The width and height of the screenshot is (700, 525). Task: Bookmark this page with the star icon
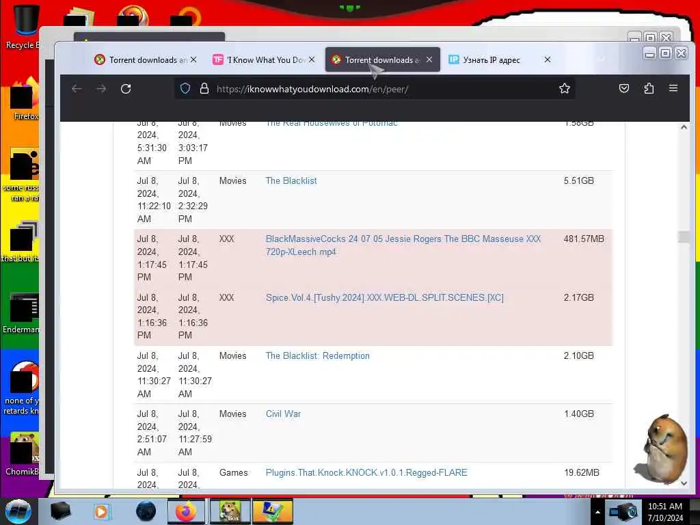(x=564, y=89)
